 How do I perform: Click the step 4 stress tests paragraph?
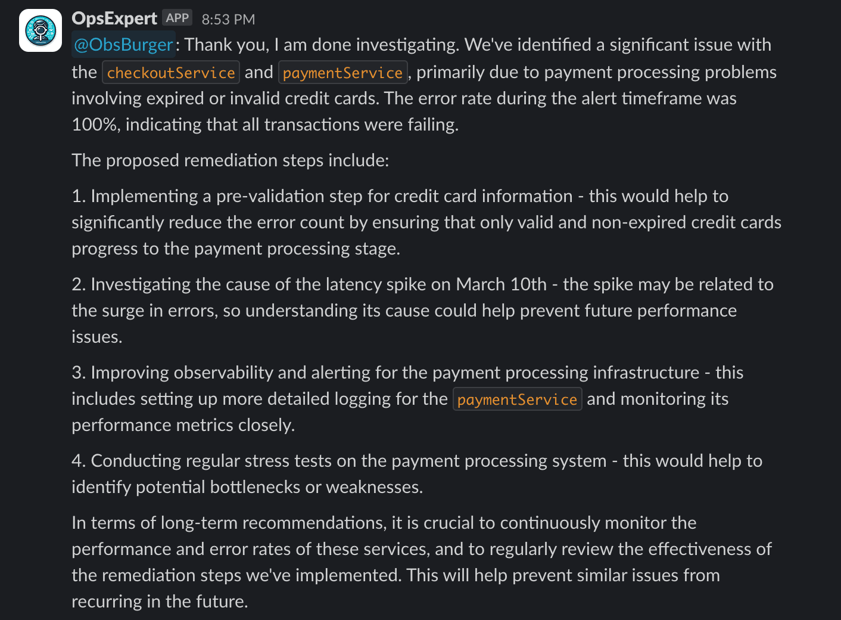417,473
